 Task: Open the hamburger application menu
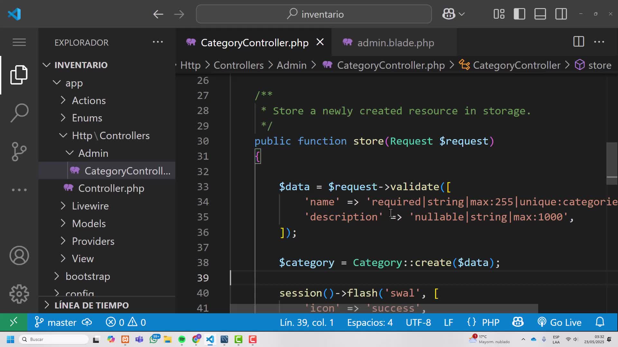19,42
